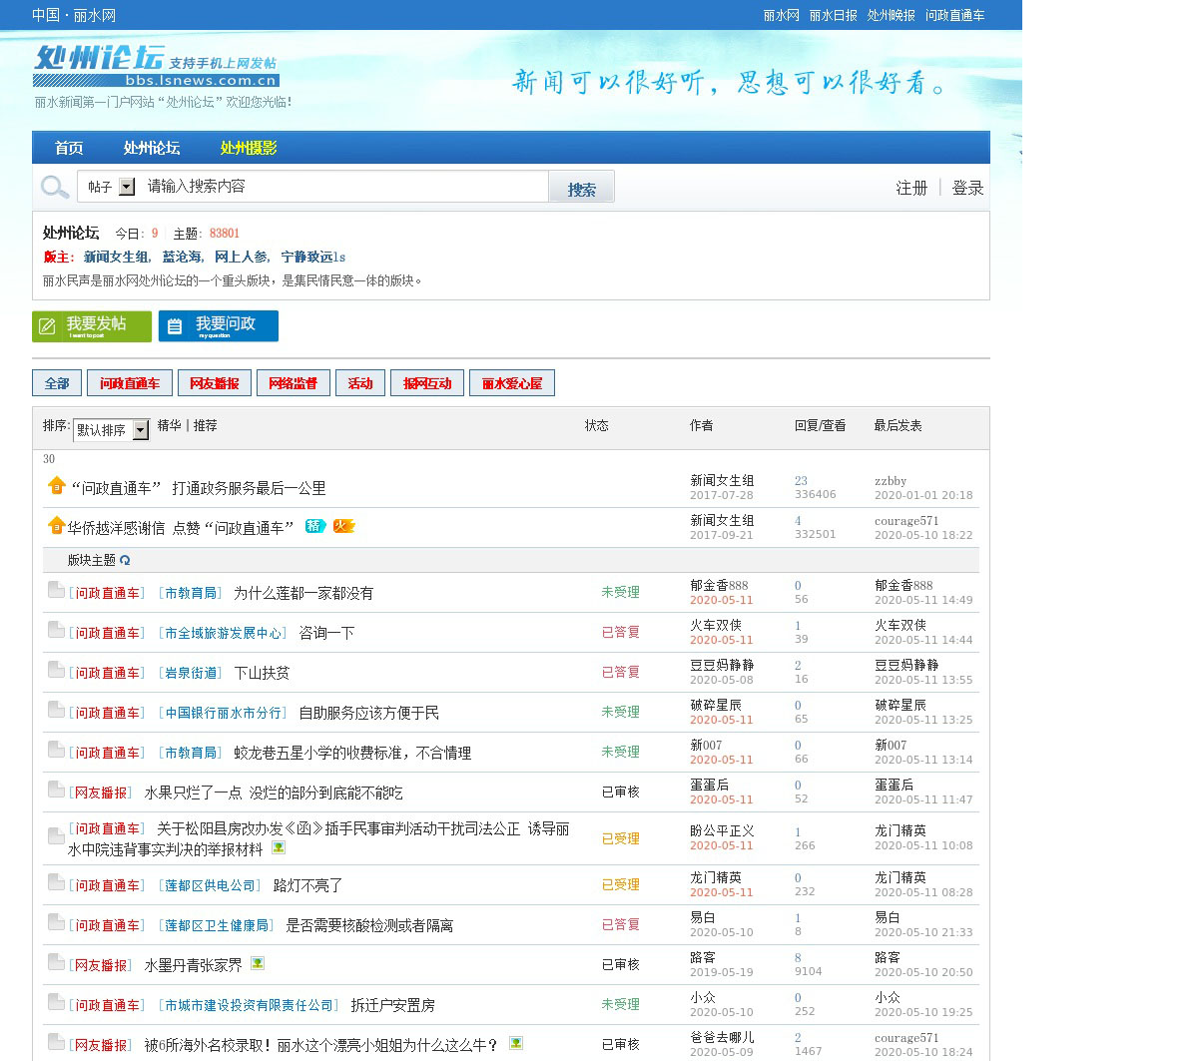Open the 帖子 search type dropdown
1198x1061 pixels.
(x=127, y=187)
